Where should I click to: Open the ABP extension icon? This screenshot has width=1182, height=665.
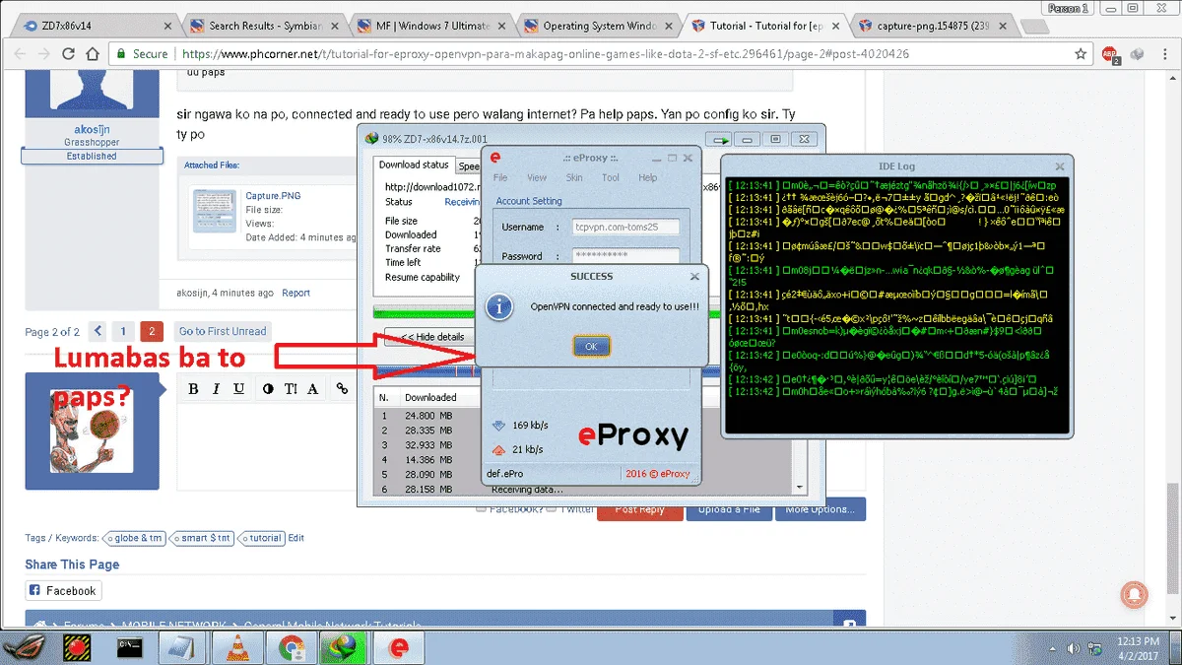1111,55
